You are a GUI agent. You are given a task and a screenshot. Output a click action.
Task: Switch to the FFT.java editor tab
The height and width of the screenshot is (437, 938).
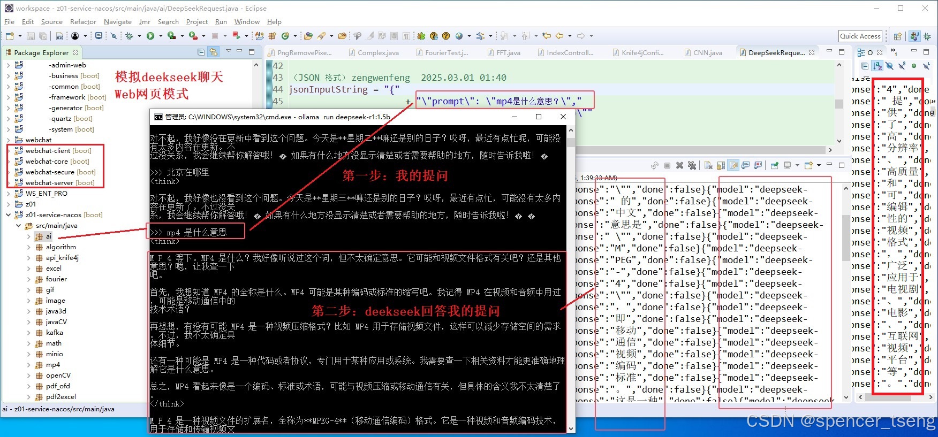pyautogui.click(x=503, y=52)
